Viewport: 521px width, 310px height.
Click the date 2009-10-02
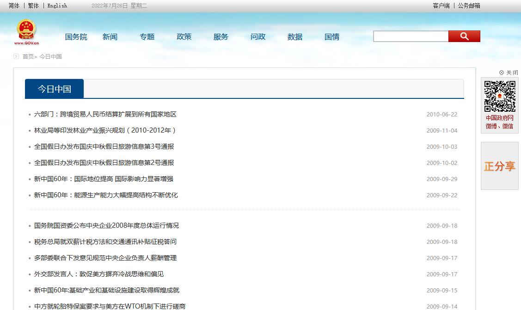click(442, 163)
